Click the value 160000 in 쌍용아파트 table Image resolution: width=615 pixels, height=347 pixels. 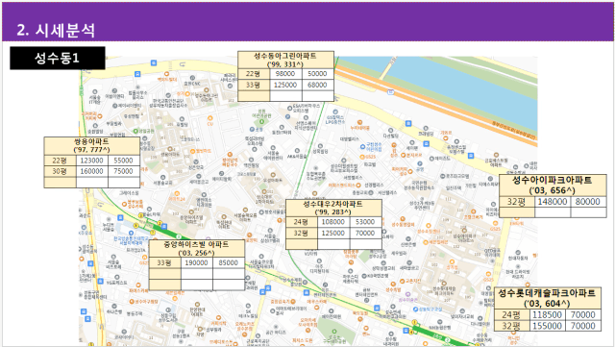92,171
